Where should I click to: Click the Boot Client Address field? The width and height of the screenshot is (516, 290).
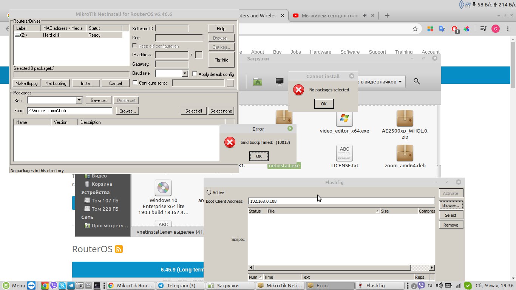coord(341,201)
